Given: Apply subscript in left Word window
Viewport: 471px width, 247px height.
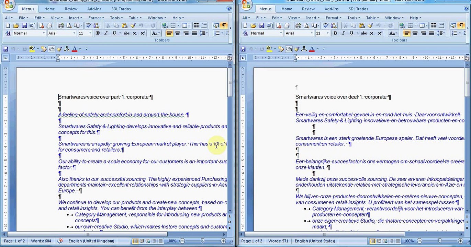Looking at the screenshot, I should (x=135, y=33).
